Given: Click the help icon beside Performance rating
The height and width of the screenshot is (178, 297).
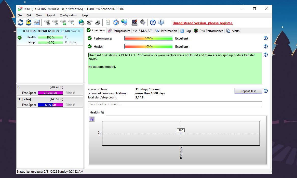Looking at the screenshot, I should point(266,38).
